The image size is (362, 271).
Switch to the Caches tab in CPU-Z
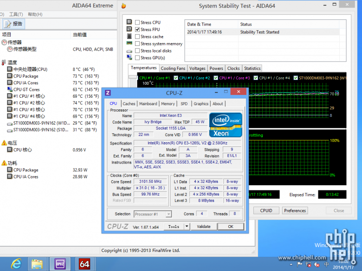point(129,104)
